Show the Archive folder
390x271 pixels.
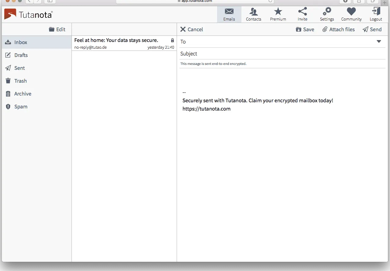[23, 94]
